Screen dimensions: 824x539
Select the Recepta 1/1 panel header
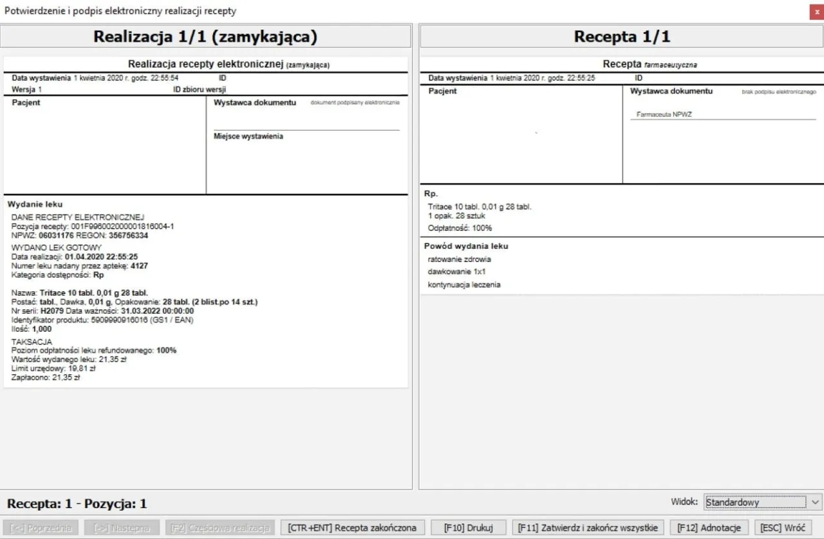pyautogui.click(x=621, y=37)
